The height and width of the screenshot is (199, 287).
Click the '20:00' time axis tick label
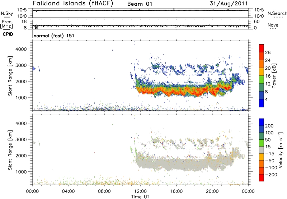click(212, 191)
